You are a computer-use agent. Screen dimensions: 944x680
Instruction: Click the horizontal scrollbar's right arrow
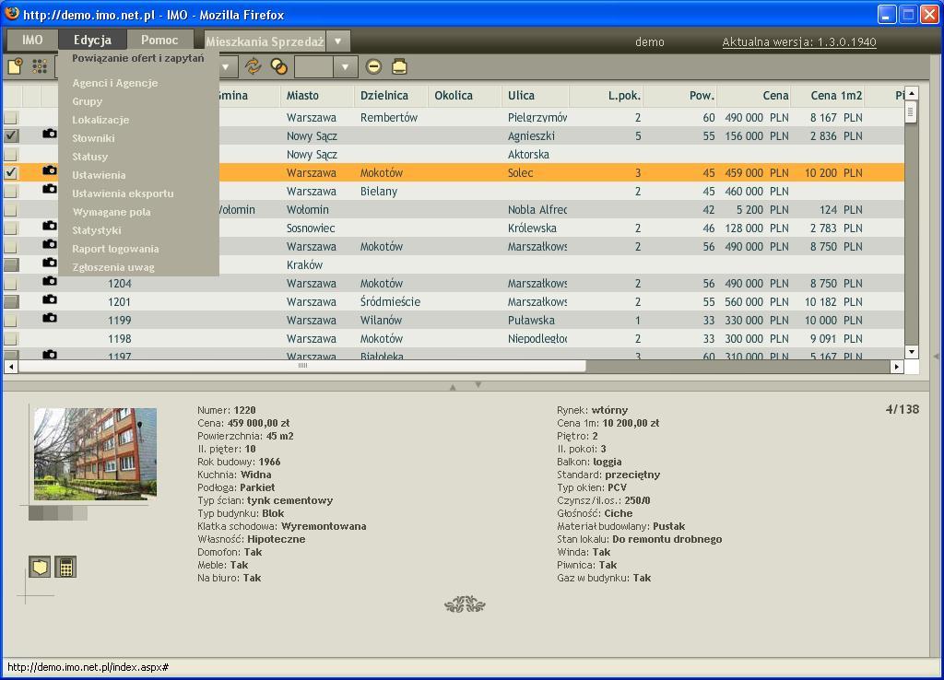pyautogui.click(x=897, y=366)
